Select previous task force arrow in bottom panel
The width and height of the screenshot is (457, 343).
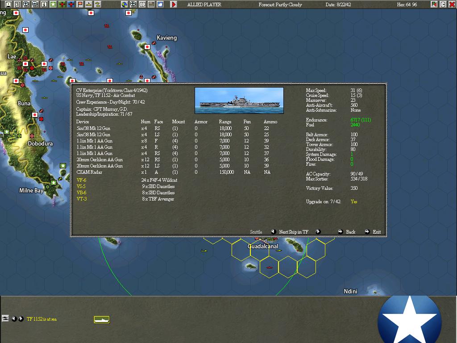point(14,319)
